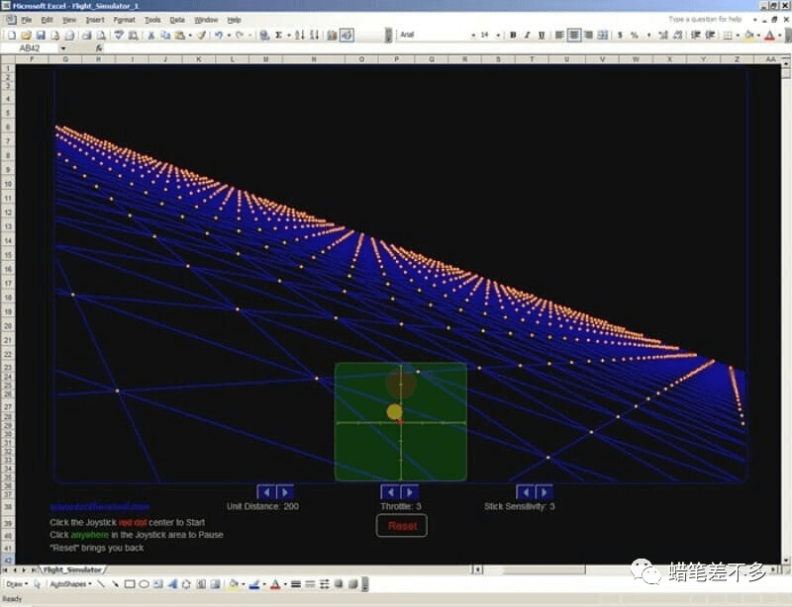
Task: Insert WordArt from Drawing toolbar
Action: pos(172,584)
